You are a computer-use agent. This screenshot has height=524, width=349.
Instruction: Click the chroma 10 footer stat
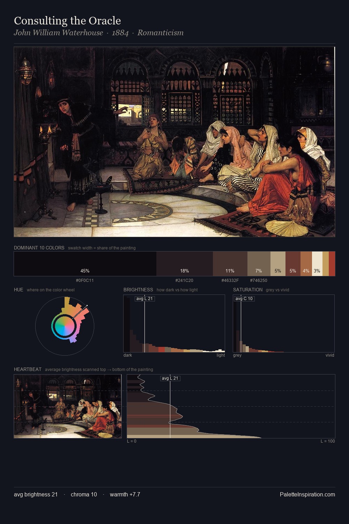pos(84,494)
